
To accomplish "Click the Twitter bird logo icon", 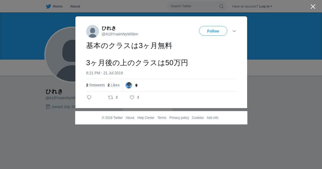I will pos(48,6).
